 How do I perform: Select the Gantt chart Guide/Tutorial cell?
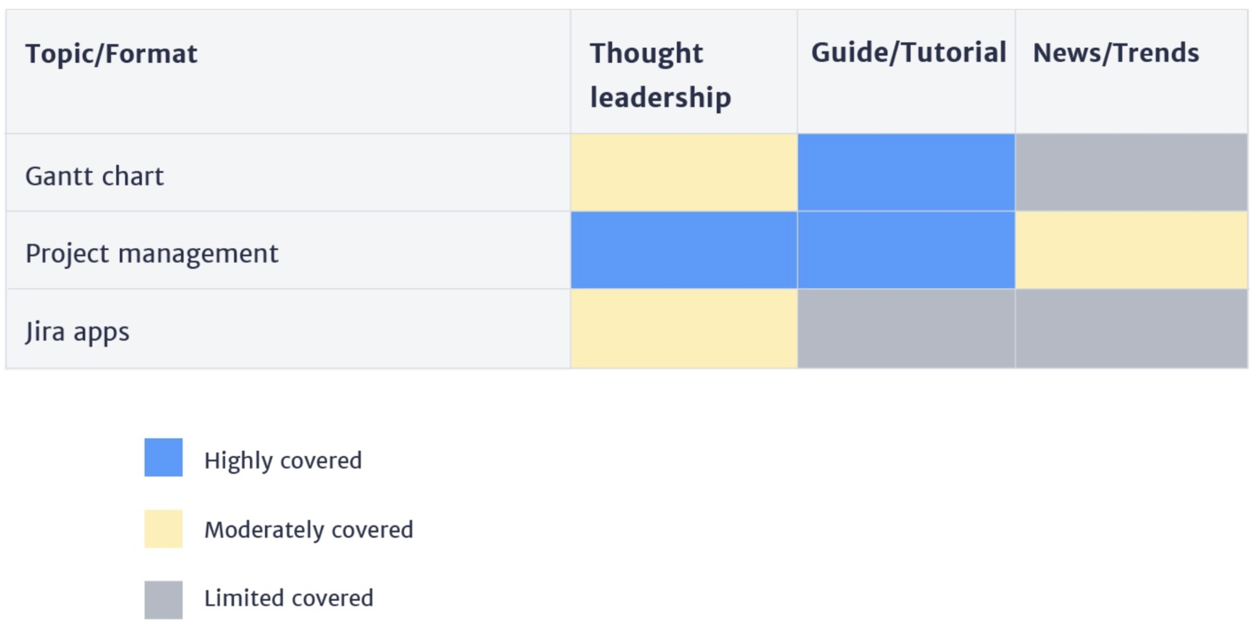(x=906, y=173)
